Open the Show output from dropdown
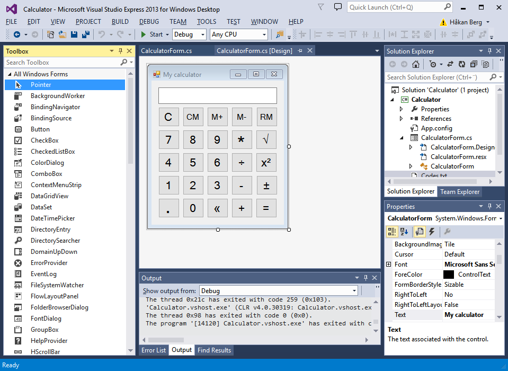508x371 pixels. click(x=354, y=290)
